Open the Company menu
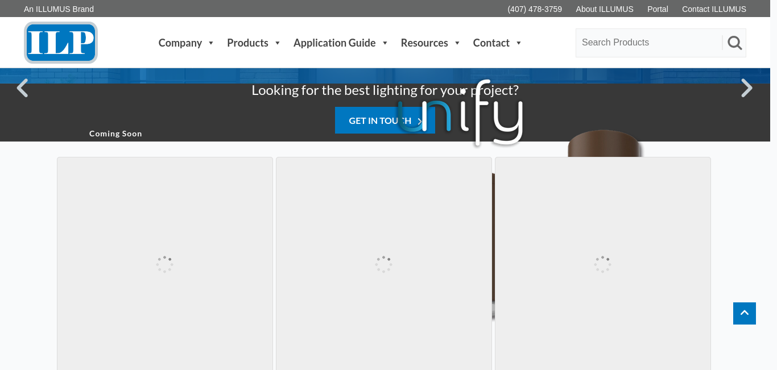The height and width of the screenshot is (370, 777). coord(180,43)
